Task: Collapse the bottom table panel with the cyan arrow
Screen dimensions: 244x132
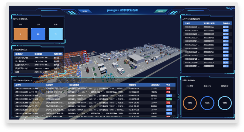Action: point(178,97)
